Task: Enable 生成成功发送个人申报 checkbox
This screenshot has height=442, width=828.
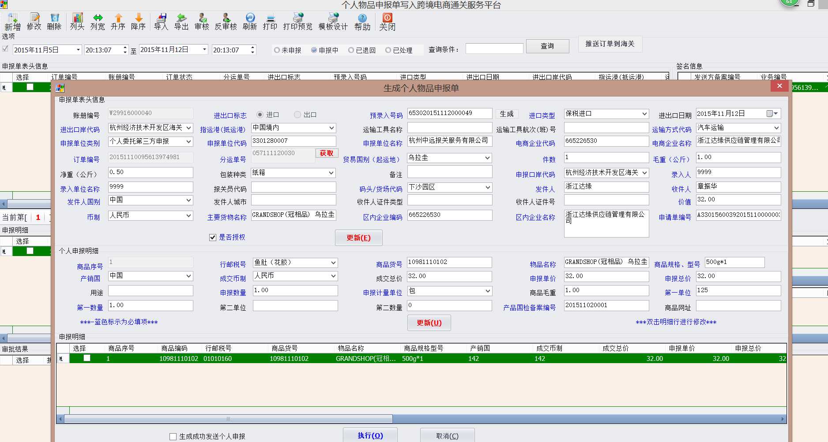Action: [x=173, y=437]
